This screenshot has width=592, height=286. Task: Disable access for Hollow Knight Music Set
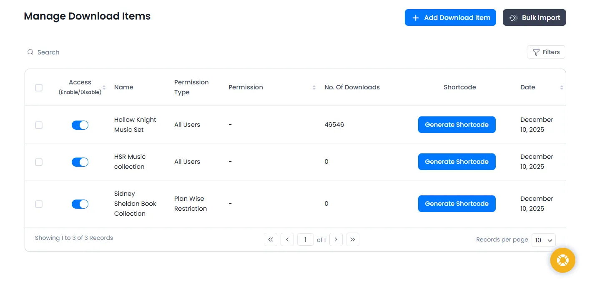click(80, 125)
